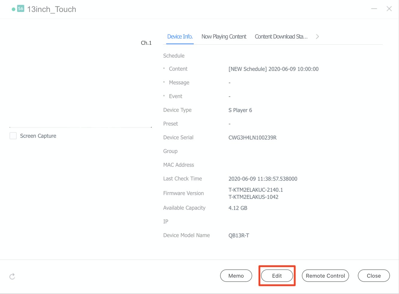Click the Close button at bottom right
Viewport: 399px width, 294px height.
[374, 275]
